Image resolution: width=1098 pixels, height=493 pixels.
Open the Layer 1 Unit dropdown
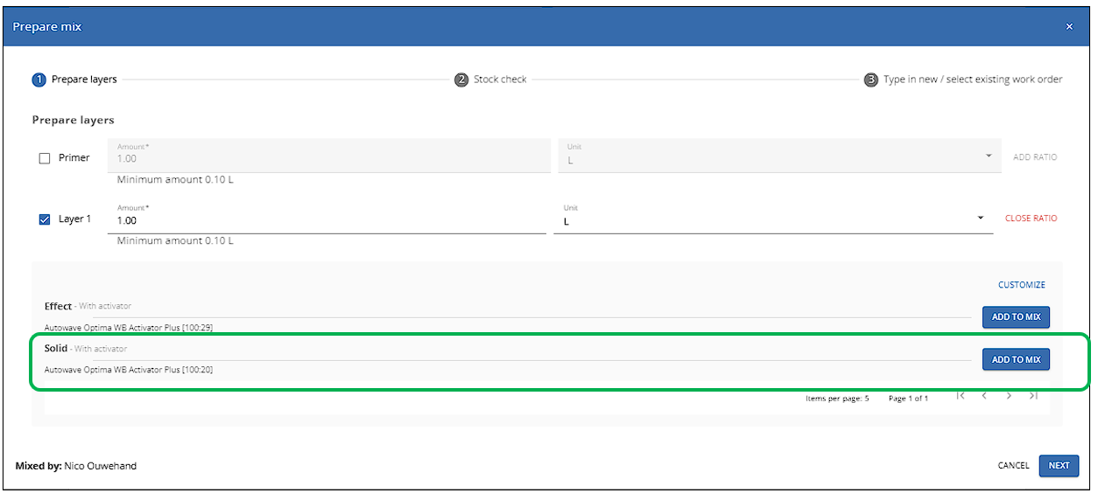pos(773,219)
